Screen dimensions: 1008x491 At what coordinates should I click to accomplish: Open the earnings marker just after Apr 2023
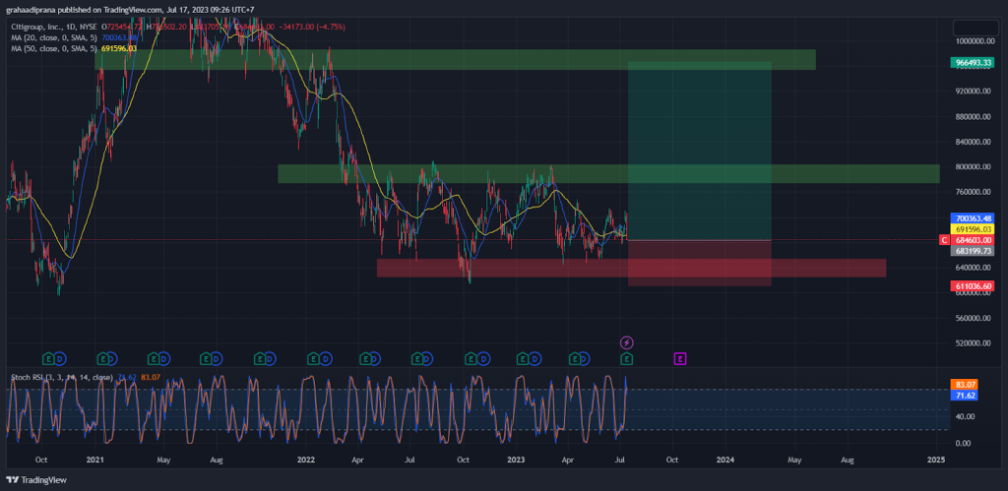(575, 358)
